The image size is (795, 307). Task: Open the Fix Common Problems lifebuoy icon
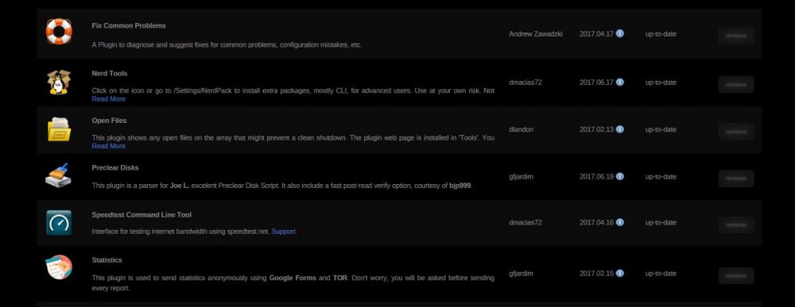pyautogui.click(x=59, y=32)
